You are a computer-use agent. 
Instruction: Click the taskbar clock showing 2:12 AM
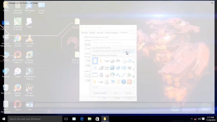pyautogui.click(x=211, y=119)
